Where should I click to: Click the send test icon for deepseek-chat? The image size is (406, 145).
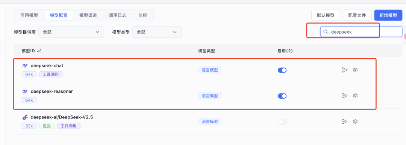344,70
